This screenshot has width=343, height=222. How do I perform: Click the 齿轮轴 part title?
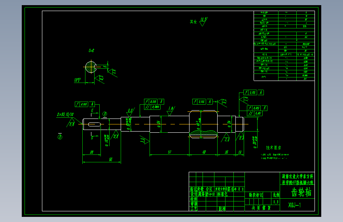pos(301,192)
